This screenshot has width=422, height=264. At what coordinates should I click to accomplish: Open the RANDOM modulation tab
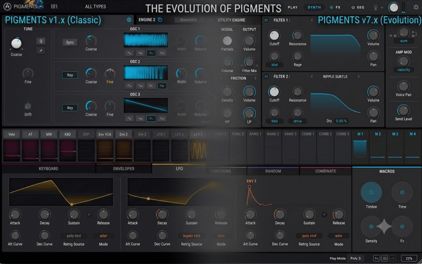point(273,171)
